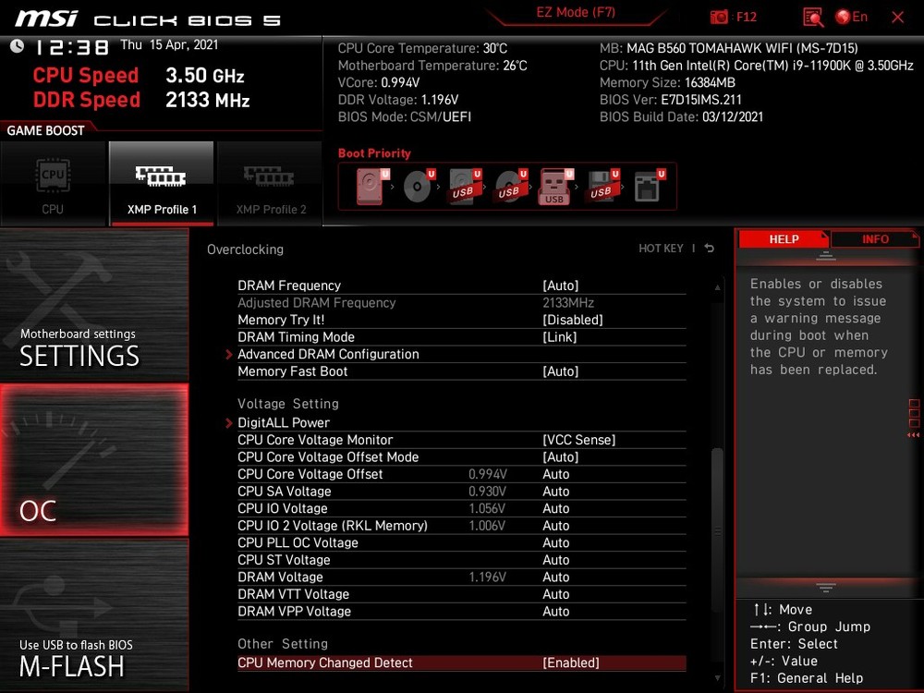
Task: Click the 'GAME BOOST' label
Action: pos(45,131)
